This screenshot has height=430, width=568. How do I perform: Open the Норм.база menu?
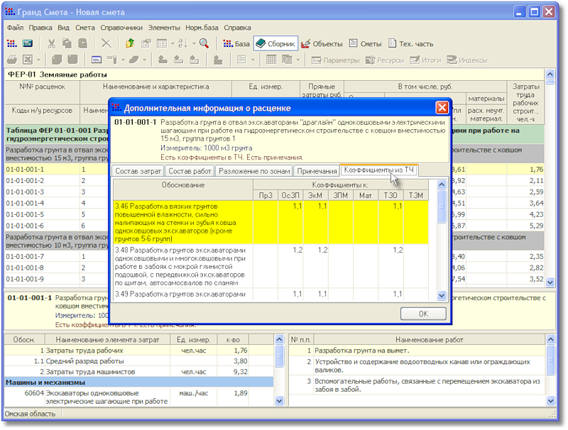202,28
